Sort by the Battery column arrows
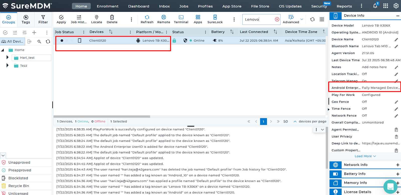 pyautogui.click(x=232, y=32)
